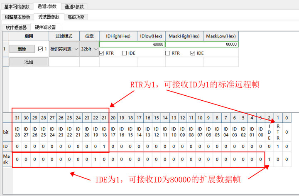Open the 通道2参数 tab

(x=74, y=7)
